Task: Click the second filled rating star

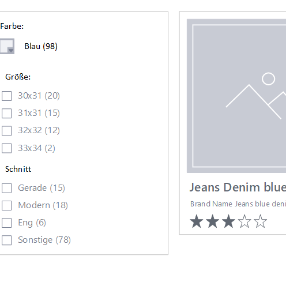Action: [212, 221]
